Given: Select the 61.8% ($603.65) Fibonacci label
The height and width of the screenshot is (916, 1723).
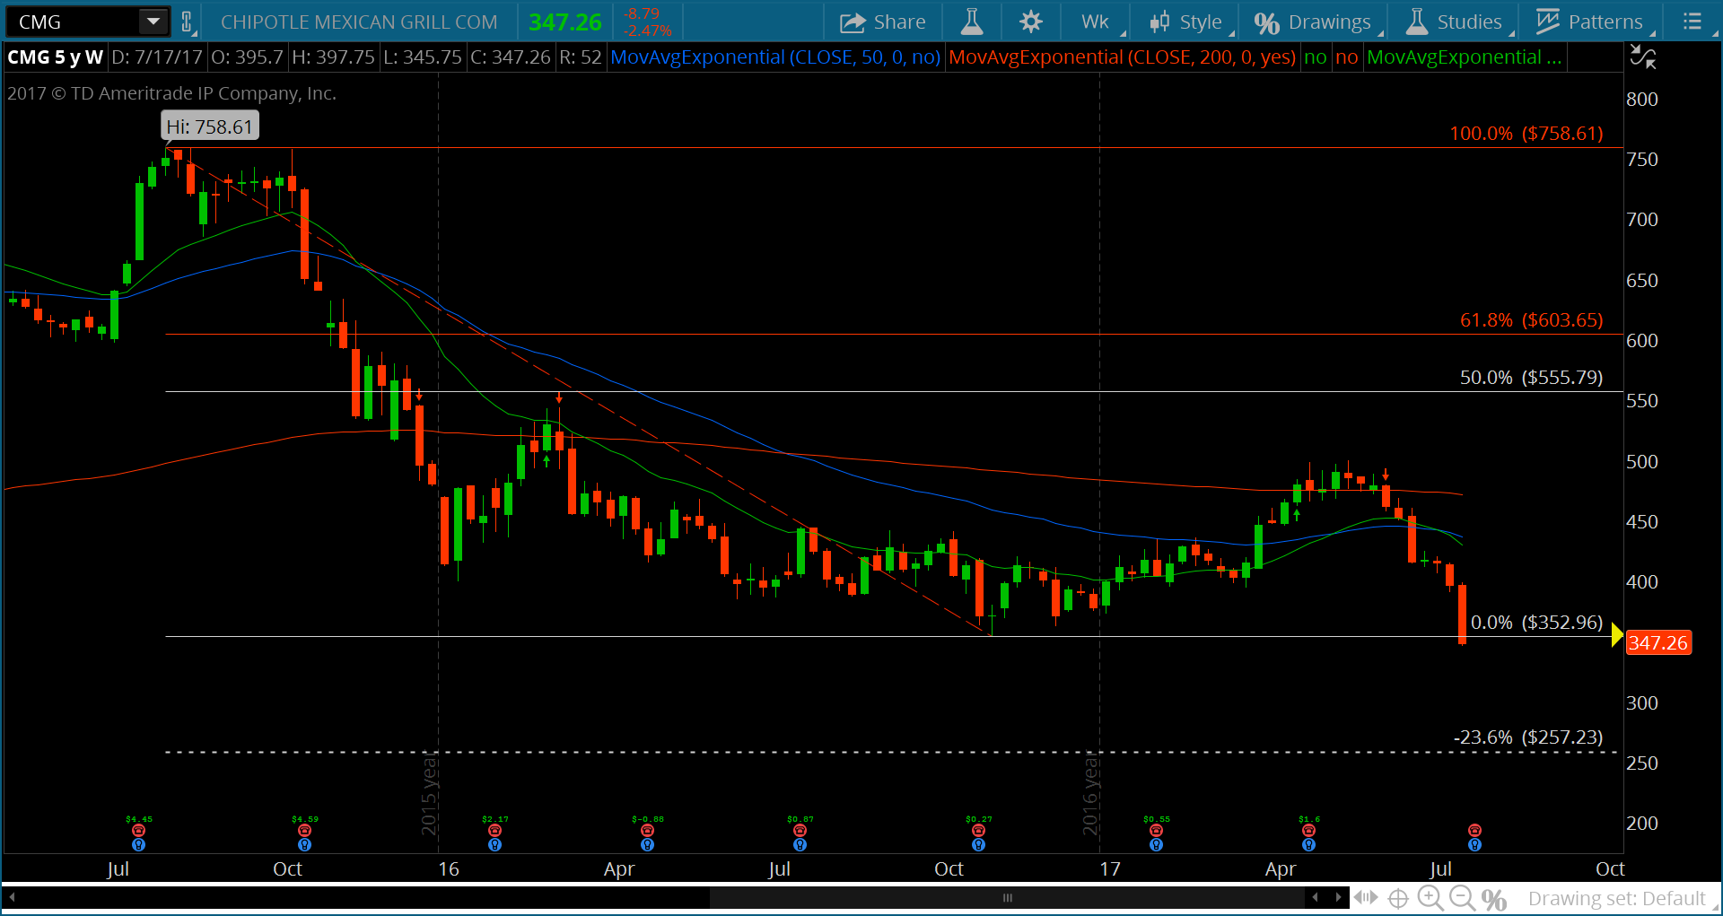Looking at the screenshot, I should [1531, 320].
